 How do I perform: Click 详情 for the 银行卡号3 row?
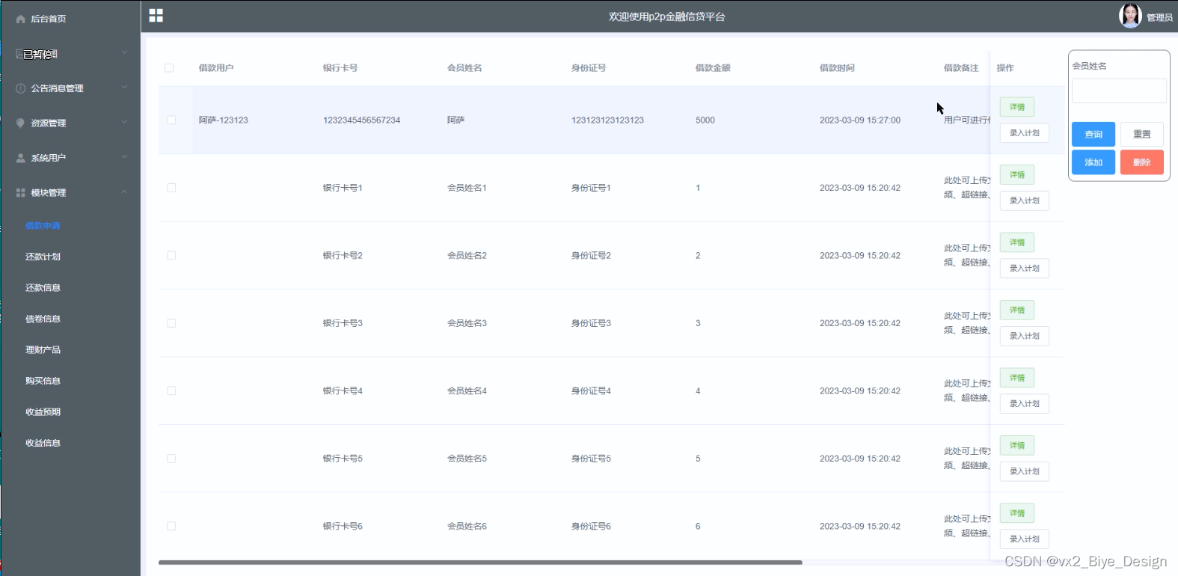[1017, 310]
